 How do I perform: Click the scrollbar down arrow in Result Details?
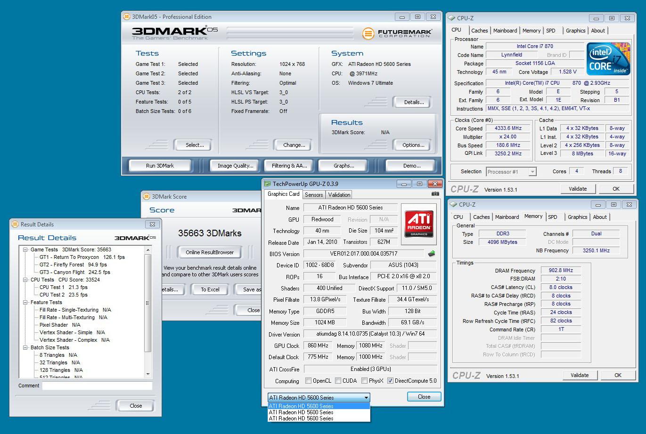[x=148, y=374]
